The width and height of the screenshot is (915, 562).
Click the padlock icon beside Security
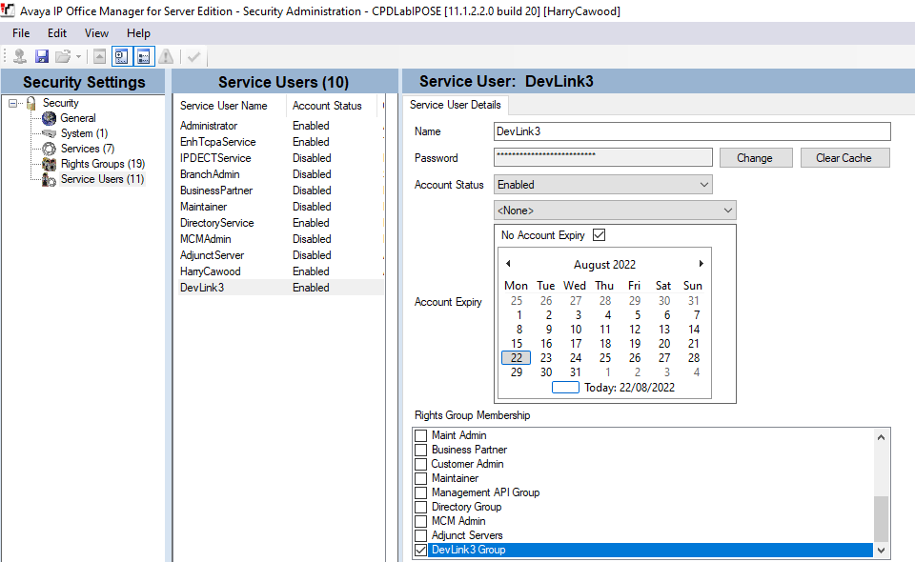31,103
